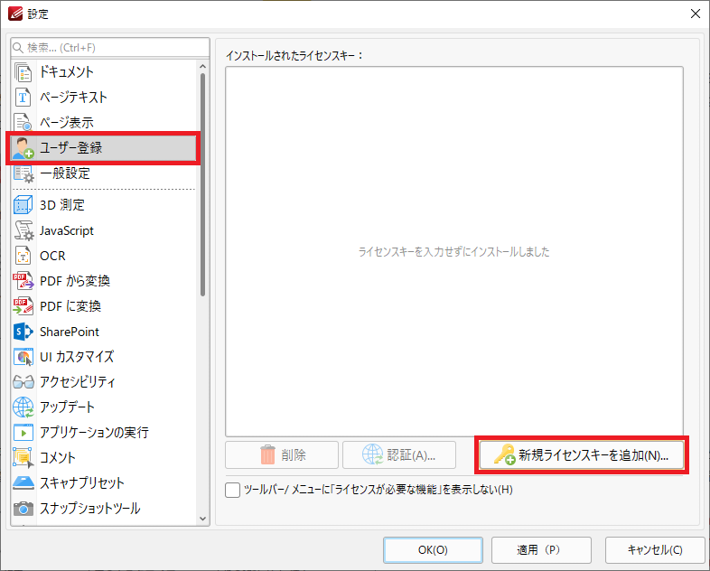The height and width of the screenshot is (571, 710).
Task: Click the ドキュメント category icon
Action: [x=23, y=72]
